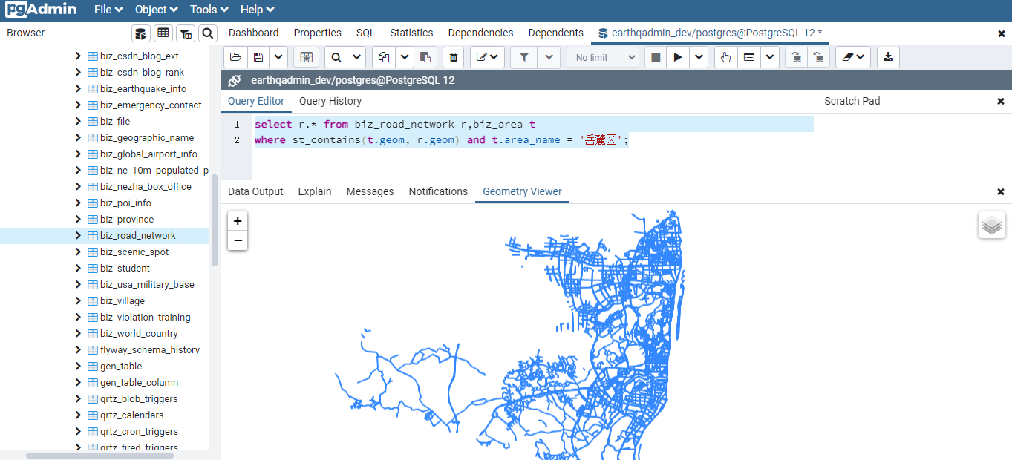Viewport: 1012px width, 460px height.
Task: Switch to the Data Output tab
Action: pyautogui.click(x=255, y=191)
